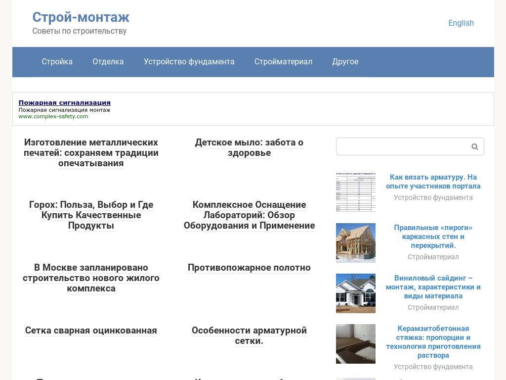
Task: Open the Противопожарное полотно article
Action: click(x=249, y=267)
